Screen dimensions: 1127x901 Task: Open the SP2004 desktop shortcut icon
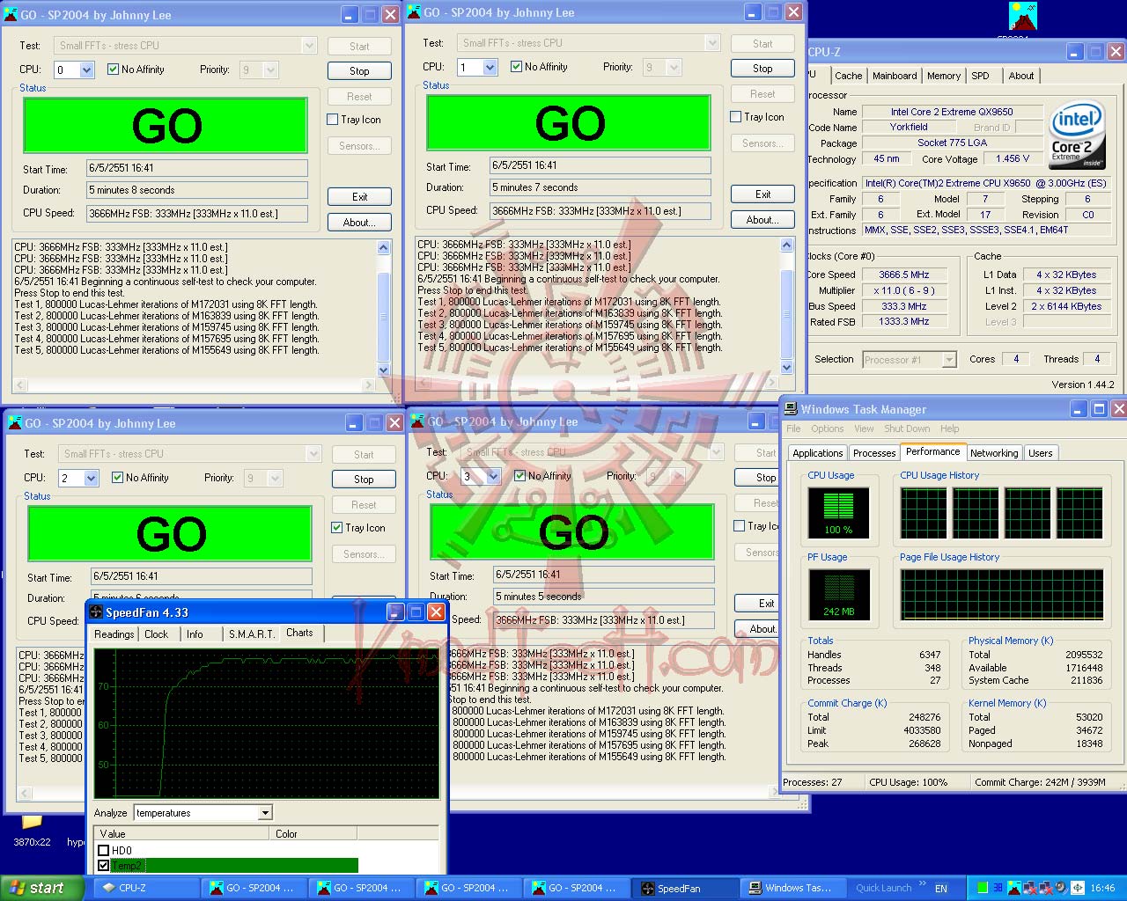pos(1023,17)
